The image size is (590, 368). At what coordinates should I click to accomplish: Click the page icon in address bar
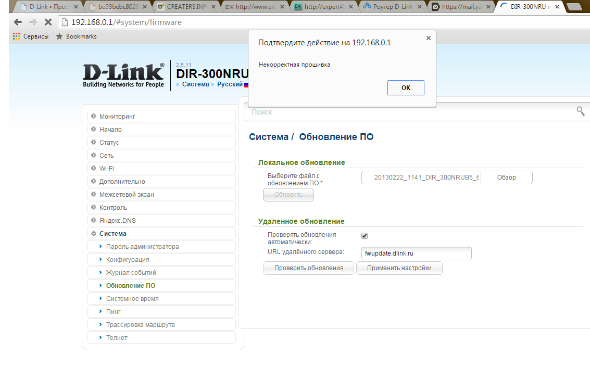pos(65,22)
